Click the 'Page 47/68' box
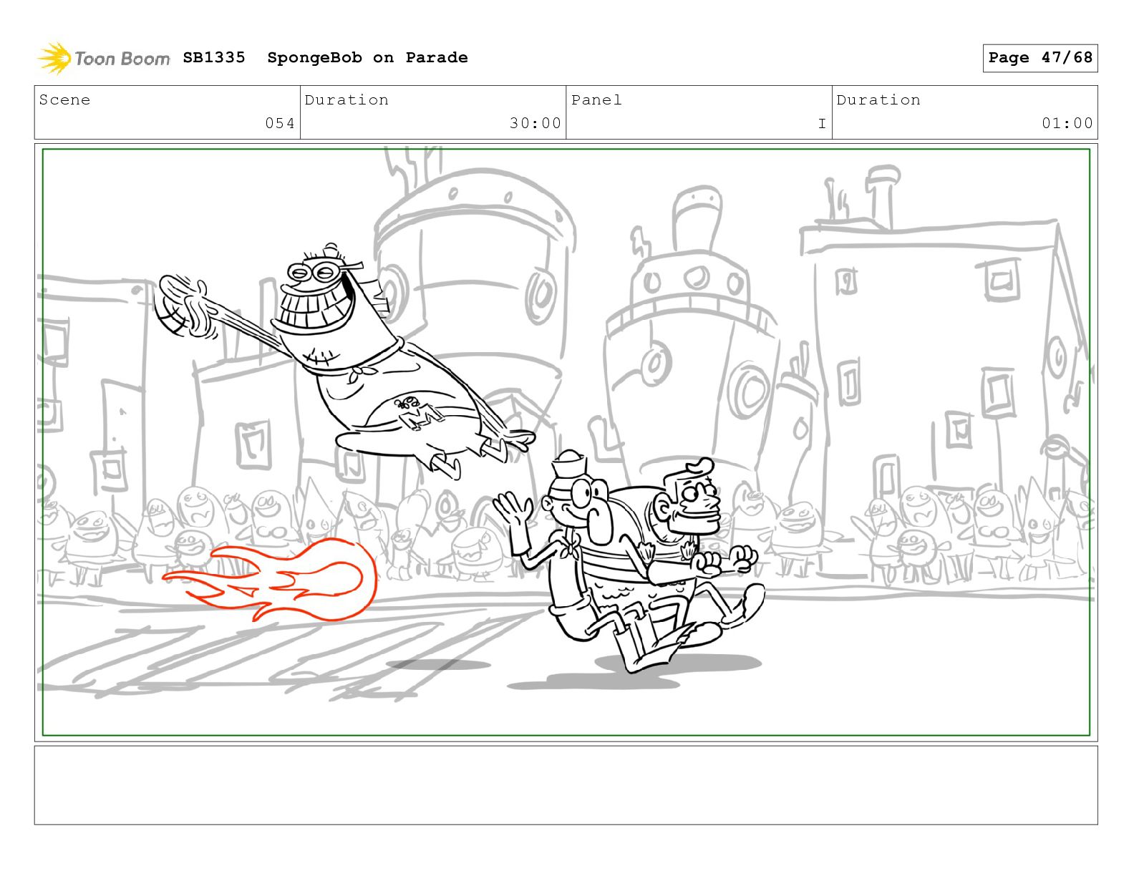1134x876 pixels. [1040, 58]
